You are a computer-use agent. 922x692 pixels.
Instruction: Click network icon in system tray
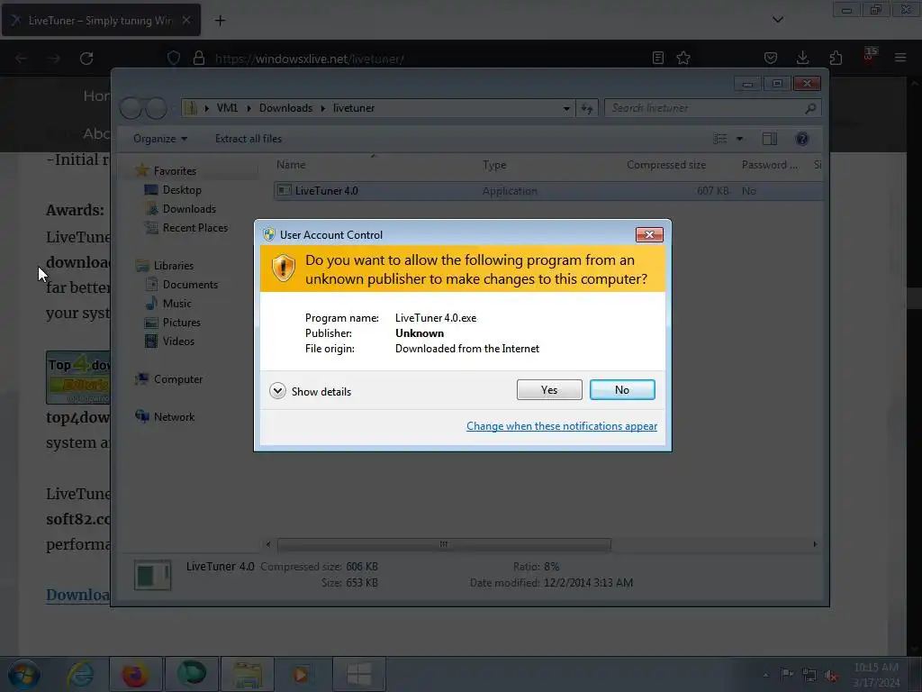tap(809, 676)
